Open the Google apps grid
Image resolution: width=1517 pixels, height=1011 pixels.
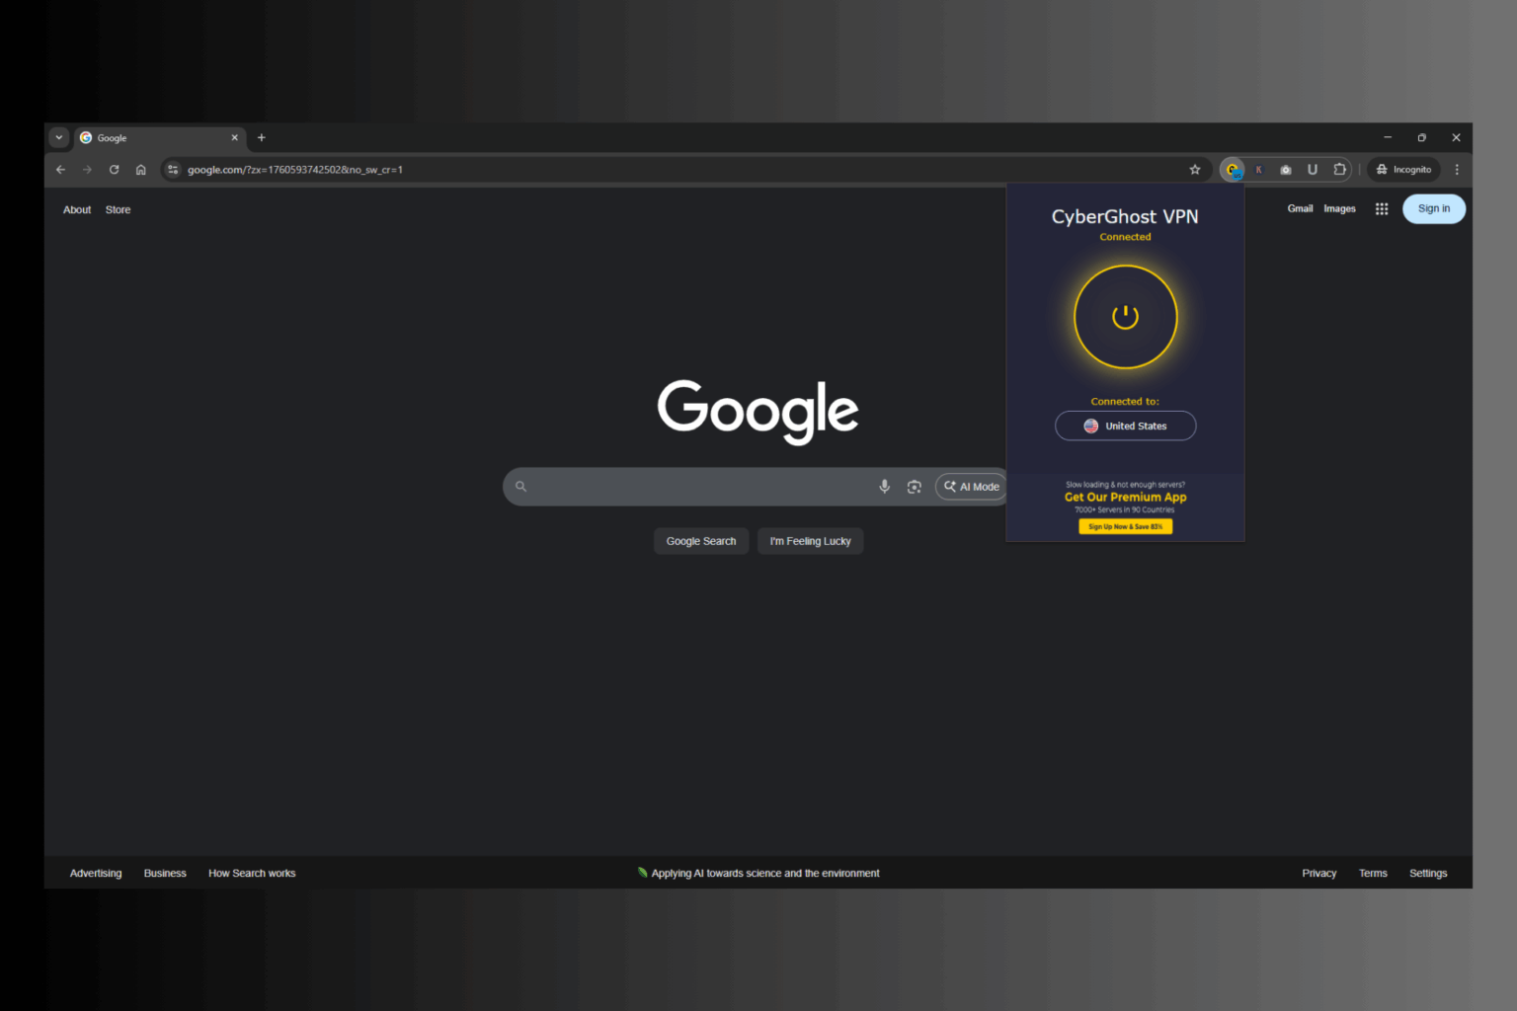pyautogui.click(x=1381, y=208)
